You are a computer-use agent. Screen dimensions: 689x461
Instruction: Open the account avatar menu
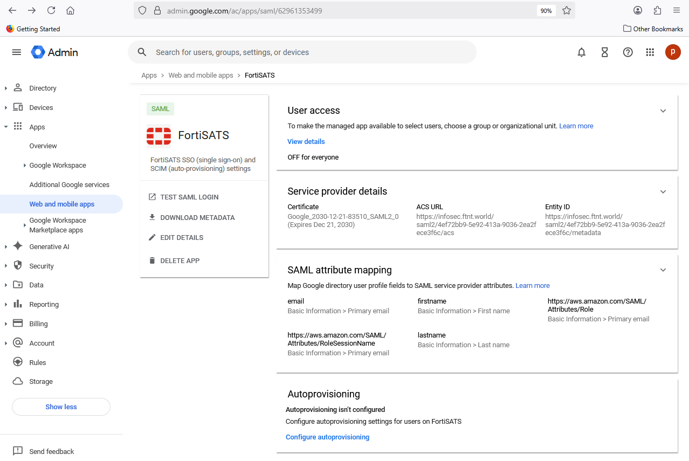[673, 52]
